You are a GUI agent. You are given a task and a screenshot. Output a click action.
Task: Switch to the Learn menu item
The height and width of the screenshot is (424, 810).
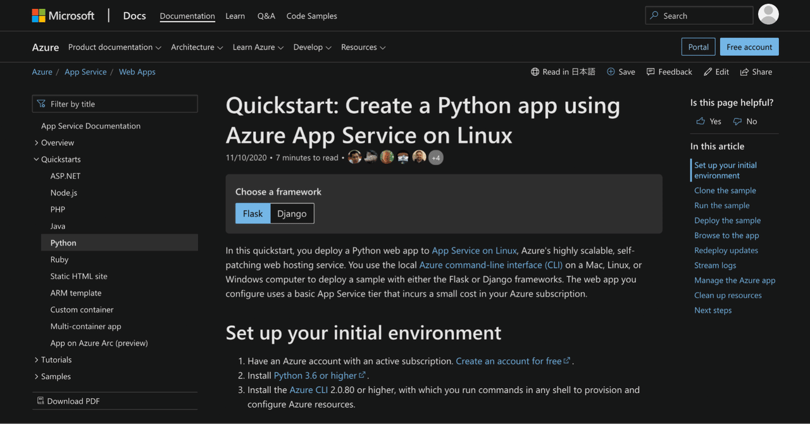point(235,16)
